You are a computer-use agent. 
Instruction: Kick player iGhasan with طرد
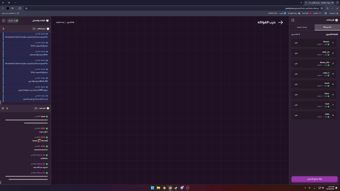point(296,43)
